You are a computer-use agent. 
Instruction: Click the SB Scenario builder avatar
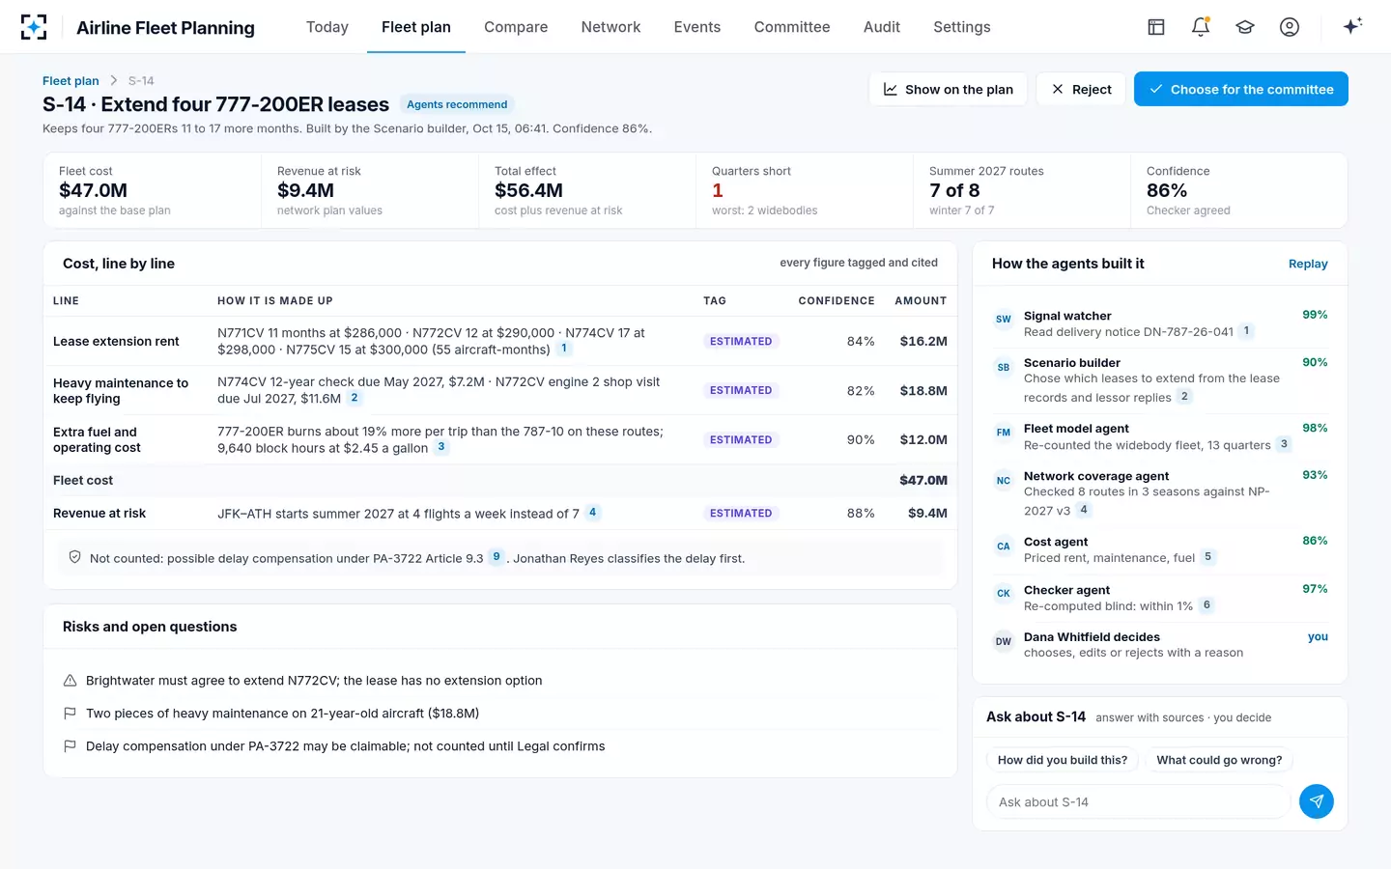[x=1004, y=367]
